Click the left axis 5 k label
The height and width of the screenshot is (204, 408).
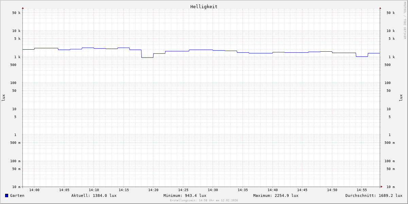click(x=17, y=39)
